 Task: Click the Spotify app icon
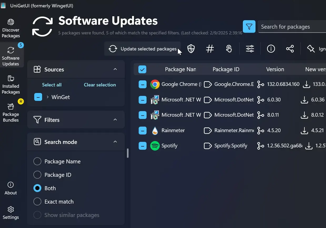tap(155, 146)
